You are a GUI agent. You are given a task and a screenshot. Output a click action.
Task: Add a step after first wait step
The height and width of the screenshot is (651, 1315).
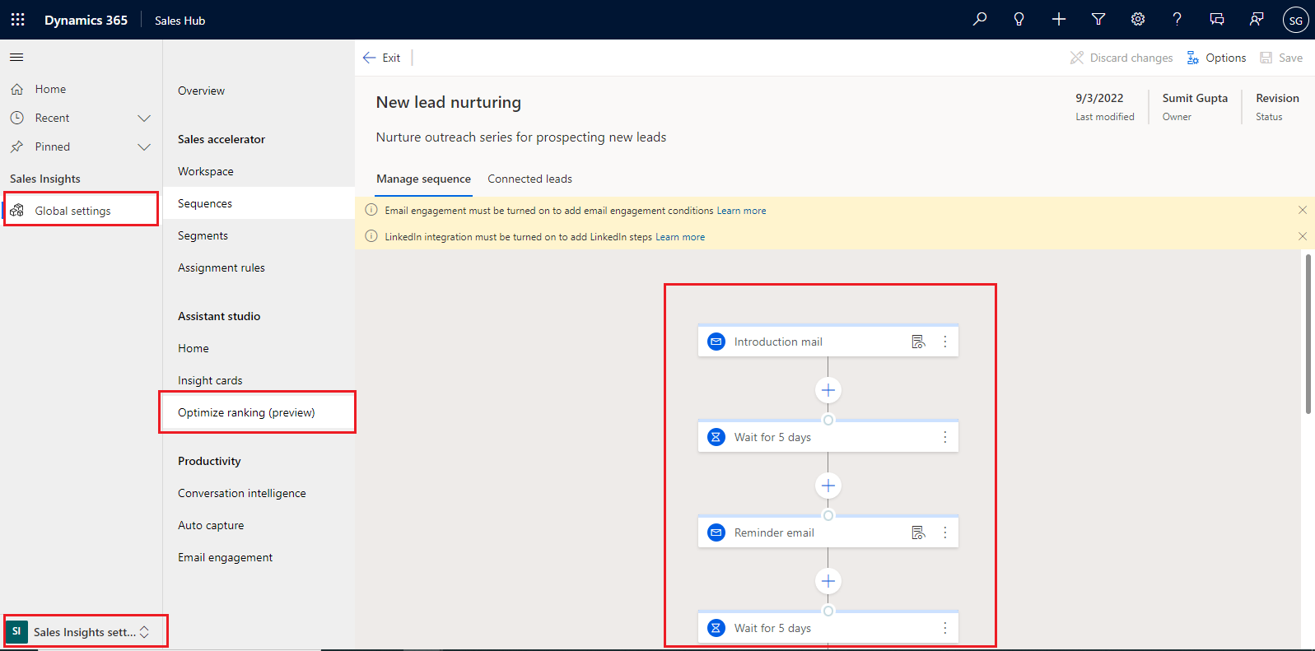tap(828, 486)
